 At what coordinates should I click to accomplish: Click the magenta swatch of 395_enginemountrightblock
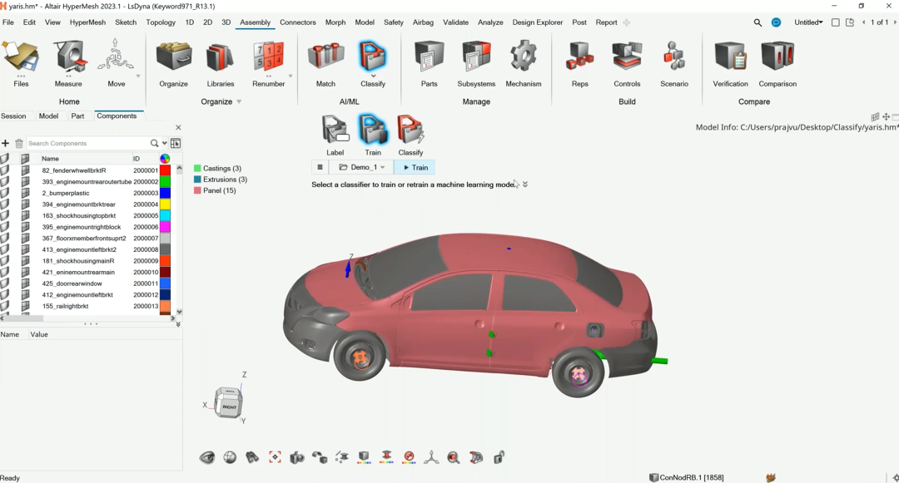165,227
